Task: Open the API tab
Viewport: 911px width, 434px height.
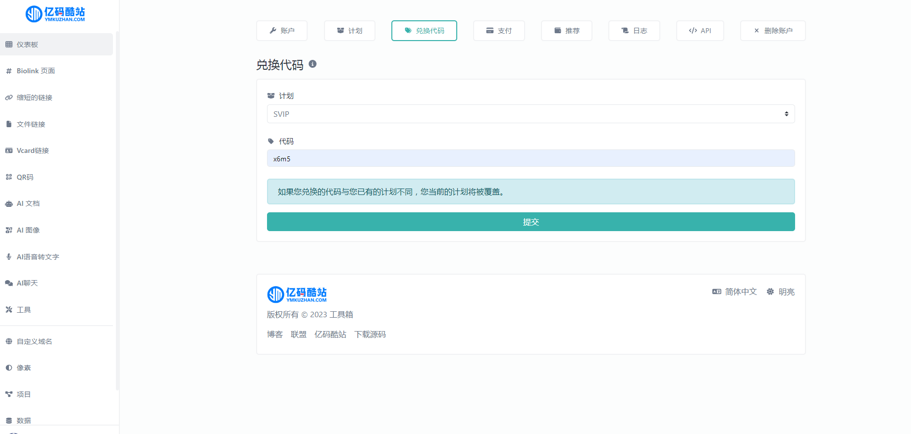Action: [x=700, y=31]
